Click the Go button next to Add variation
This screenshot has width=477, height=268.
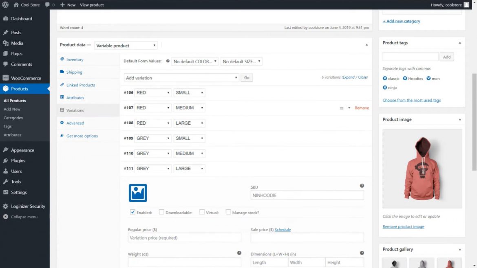(247, 77)
